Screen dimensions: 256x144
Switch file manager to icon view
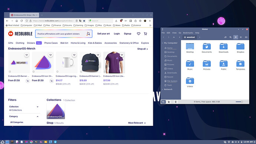236,37
